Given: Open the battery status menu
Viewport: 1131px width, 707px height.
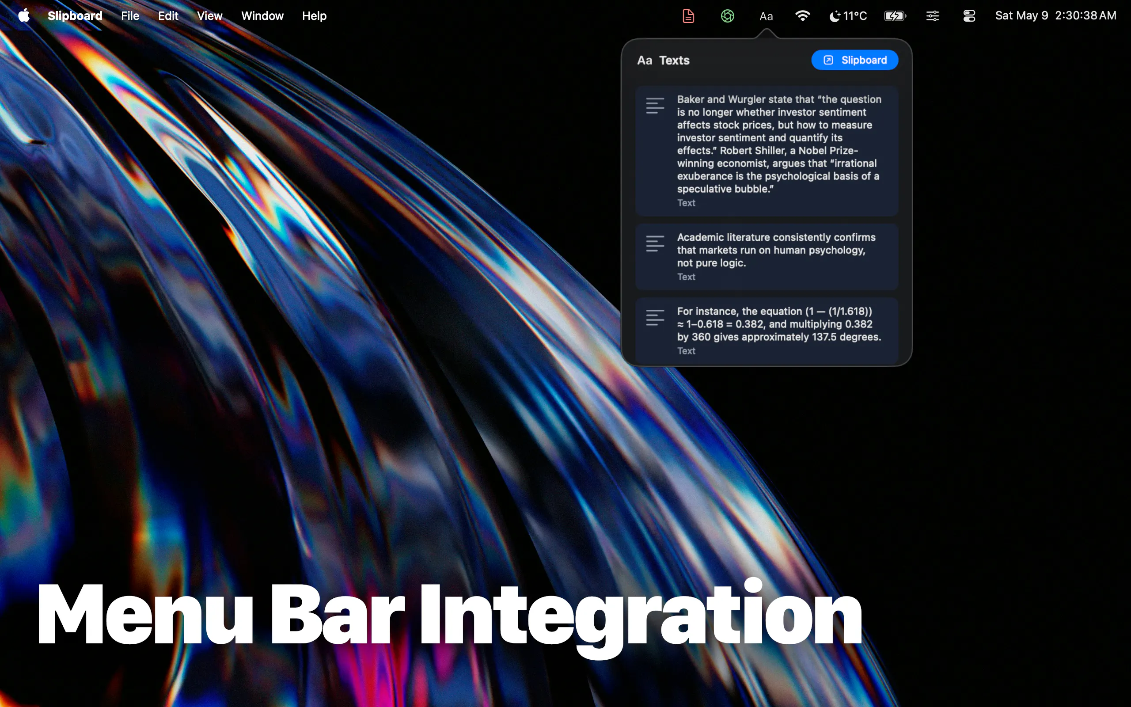Looking at the screenshot, I should pos(895,16).
